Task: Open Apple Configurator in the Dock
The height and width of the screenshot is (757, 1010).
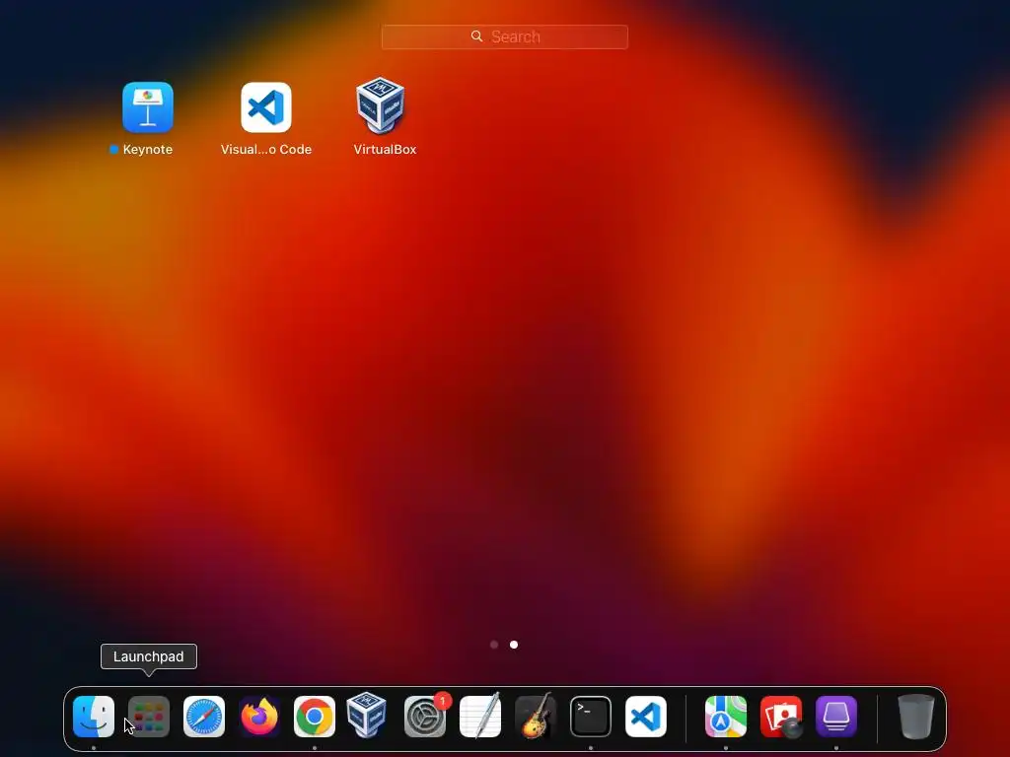Action: pos(836,717)
